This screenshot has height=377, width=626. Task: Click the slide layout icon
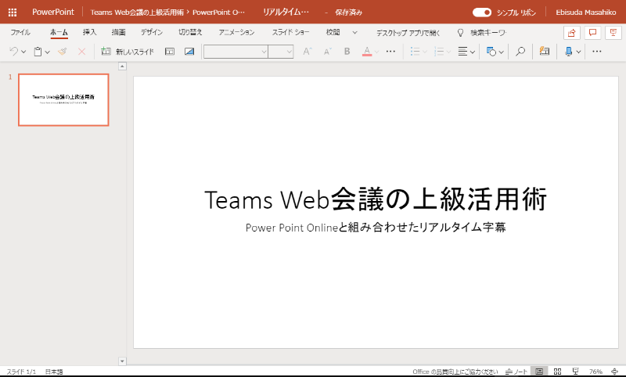pos(170,52)
